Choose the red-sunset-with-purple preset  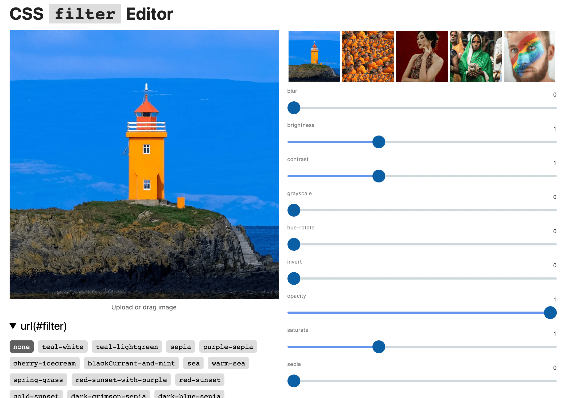[121, 380]
